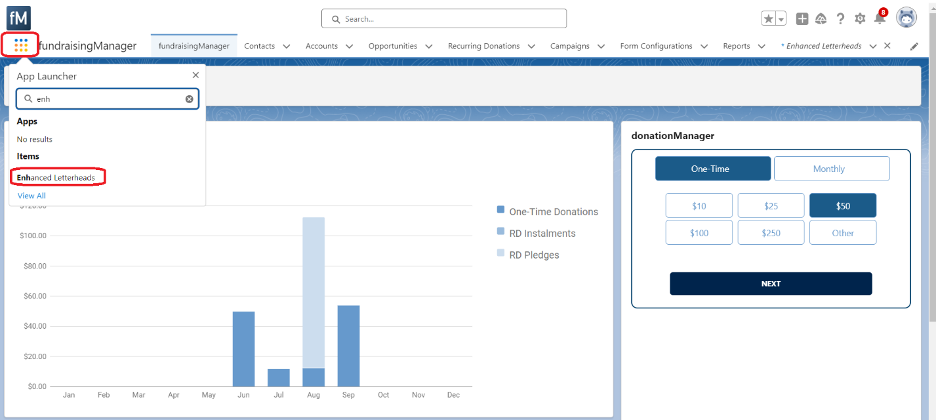Image resolution: width=936 pixels, height=420 pixels.
Task: Open the Favorites star icon
Action: coord(769,19)
